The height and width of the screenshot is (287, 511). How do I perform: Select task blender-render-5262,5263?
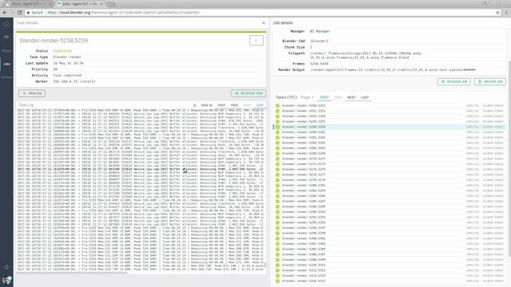390,137
